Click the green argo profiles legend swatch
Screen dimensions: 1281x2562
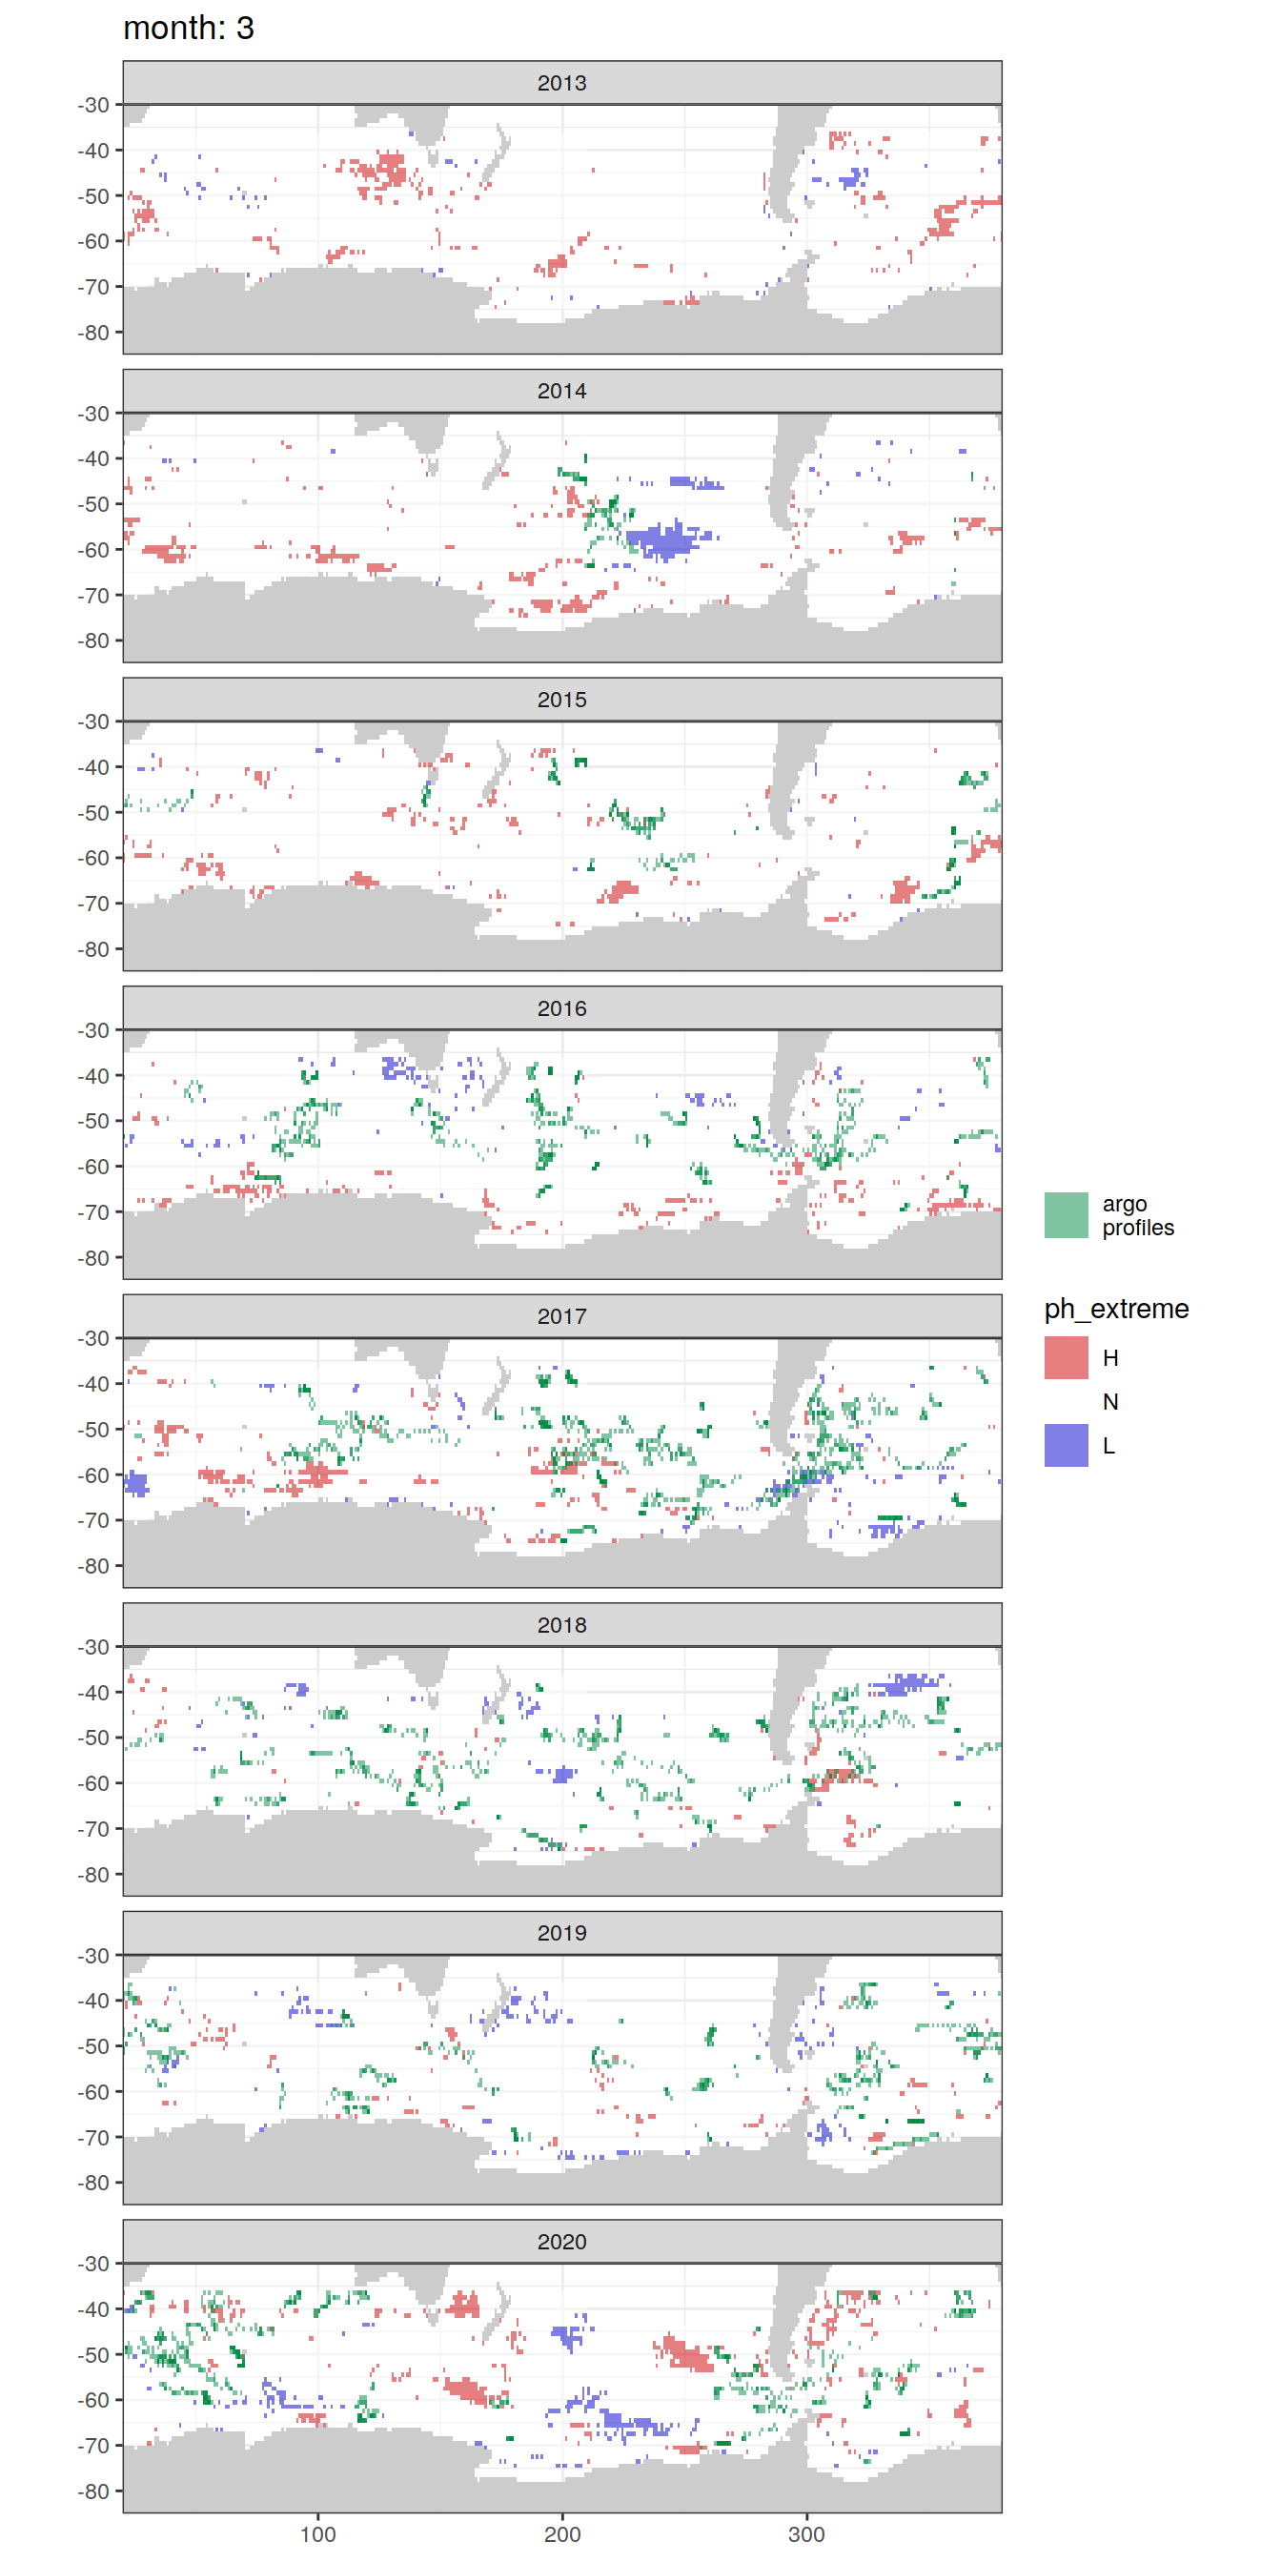(1066, 1215)
